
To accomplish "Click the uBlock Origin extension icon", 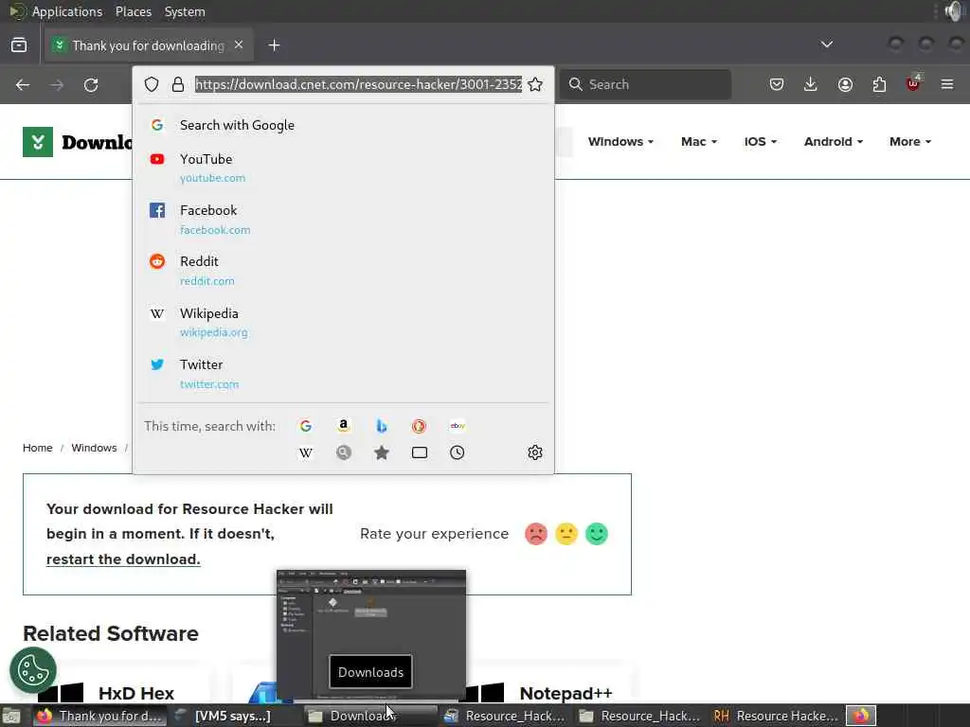I will (913, 83).
